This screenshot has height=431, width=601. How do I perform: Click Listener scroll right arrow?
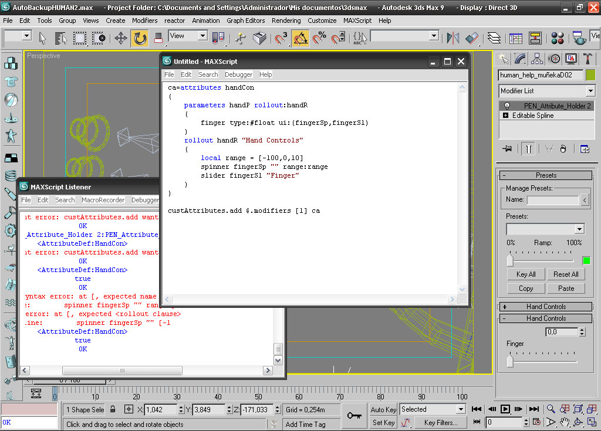268,371
